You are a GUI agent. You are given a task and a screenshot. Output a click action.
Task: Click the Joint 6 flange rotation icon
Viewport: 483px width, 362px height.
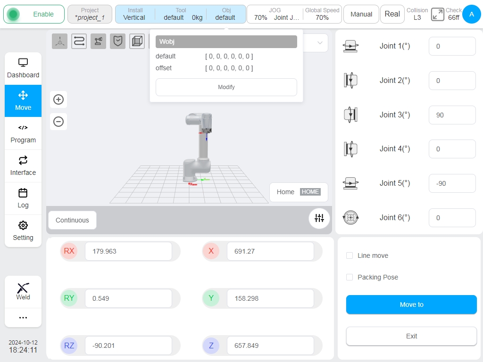(x=350, y=218)
